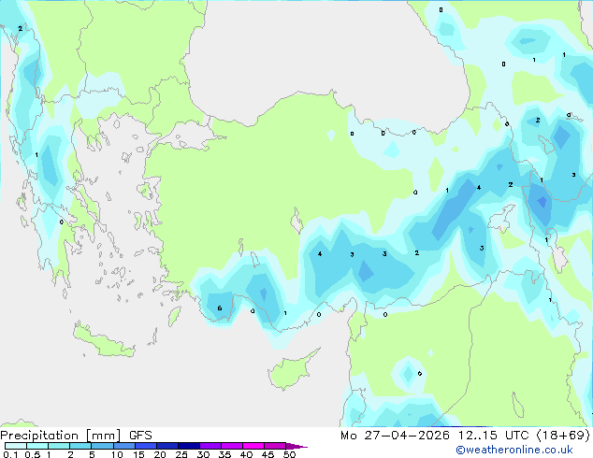Pick the 15–20 mm blue legend swatch
593x458 pixels.
click(x=145, y=446)
